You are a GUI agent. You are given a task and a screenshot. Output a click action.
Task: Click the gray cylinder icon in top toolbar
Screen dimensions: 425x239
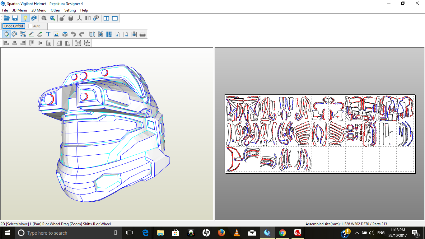tap(71, 18)
